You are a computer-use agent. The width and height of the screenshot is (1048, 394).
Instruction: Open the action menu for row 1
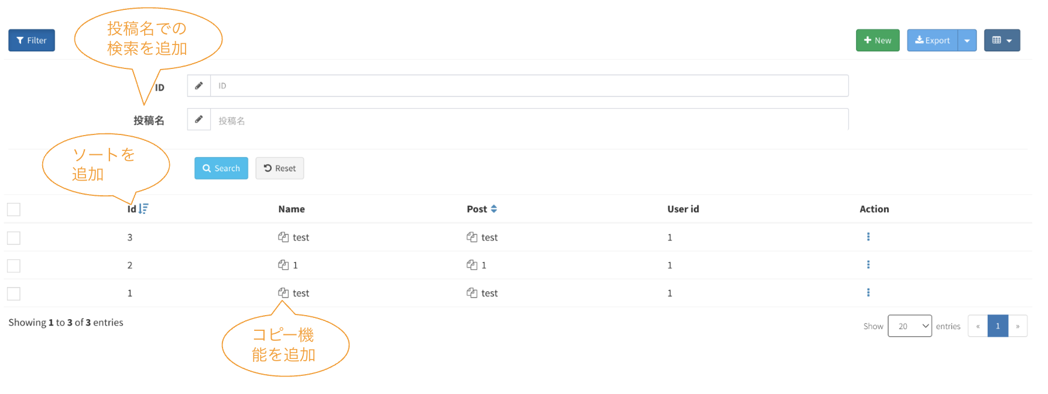pos(868,293)
